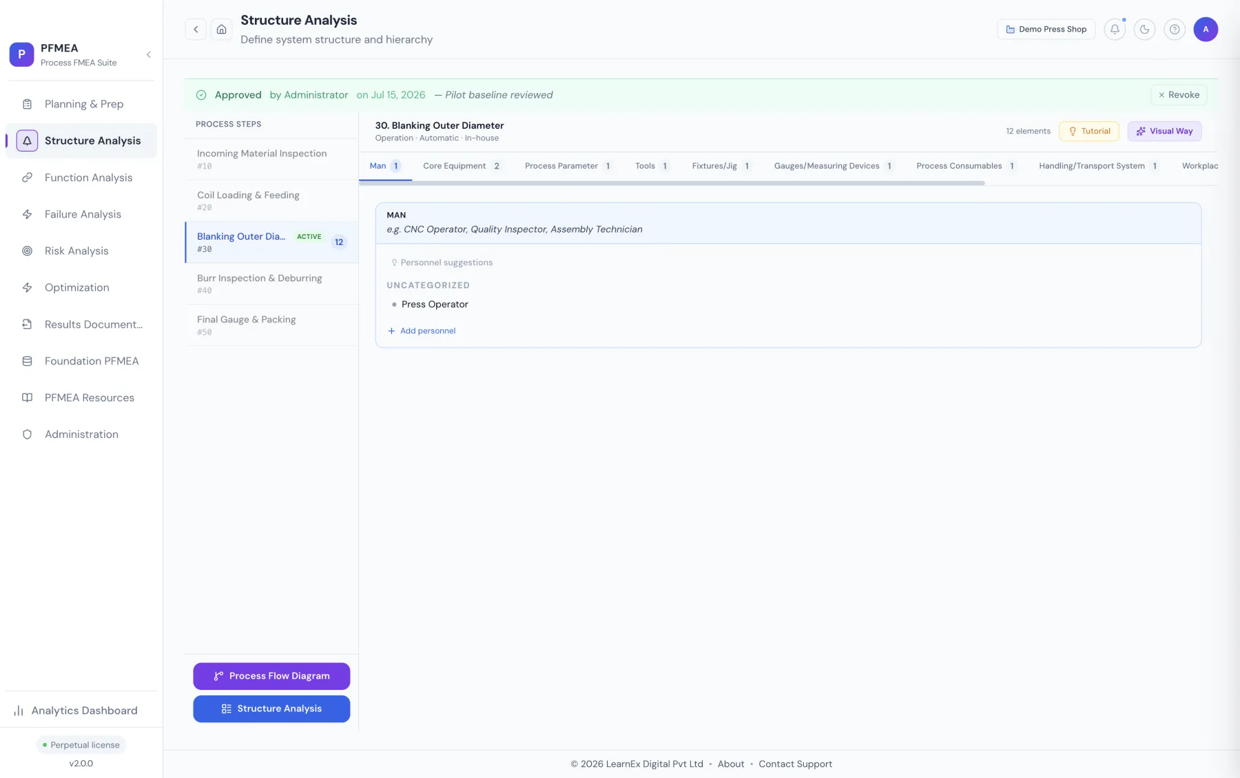Open Handling/Transport System tab
The height and width of the screenshot is (778, 1240).
1099,166
